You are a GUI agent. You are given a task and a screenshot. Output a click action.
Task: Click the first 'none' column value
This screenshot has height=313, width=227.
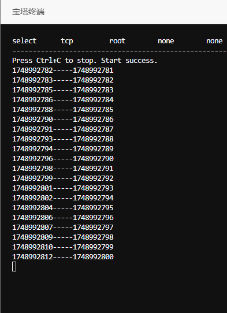pyautogui.click(x=166, y=41)
